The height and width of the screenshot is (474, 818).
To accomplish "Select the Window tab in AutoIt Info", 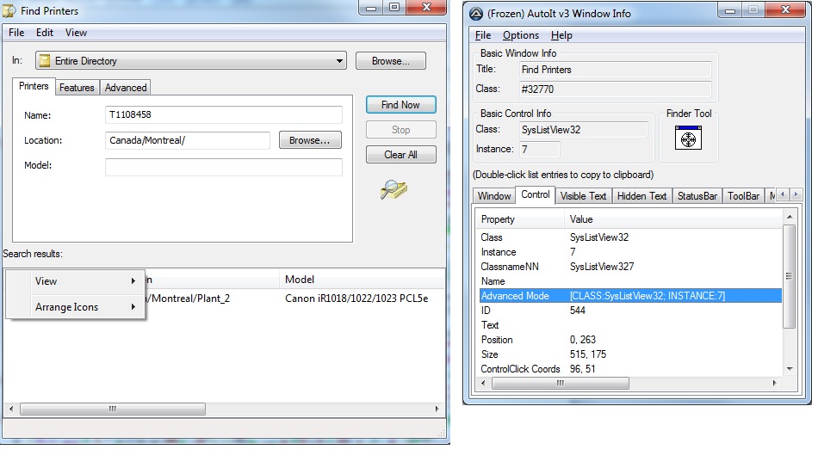I will tap(494, 196).
